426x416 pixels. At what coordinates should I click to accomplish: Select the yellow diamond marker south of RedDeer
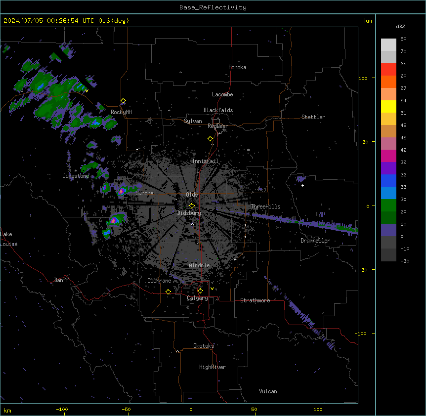pos(210,139)
